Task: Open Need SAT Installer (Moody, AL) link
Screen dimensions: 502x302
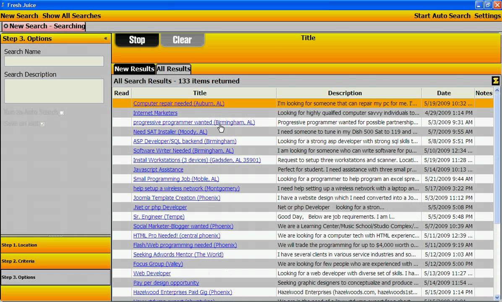Action: coord(170,132)
